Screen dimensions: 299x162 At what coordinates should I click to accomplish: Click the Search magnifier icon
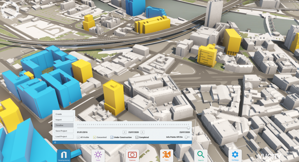pyautogui.click(x=201, y=155)
